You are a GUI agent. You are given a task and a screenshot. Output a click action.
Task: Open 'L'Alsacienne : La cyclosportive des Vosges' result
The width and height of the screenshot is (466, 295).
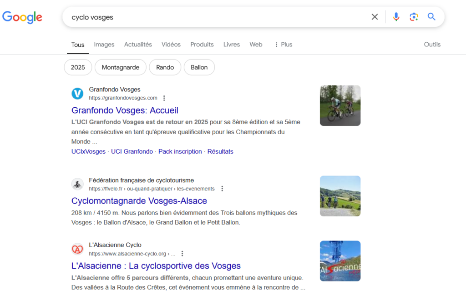(x=156, y=266)
